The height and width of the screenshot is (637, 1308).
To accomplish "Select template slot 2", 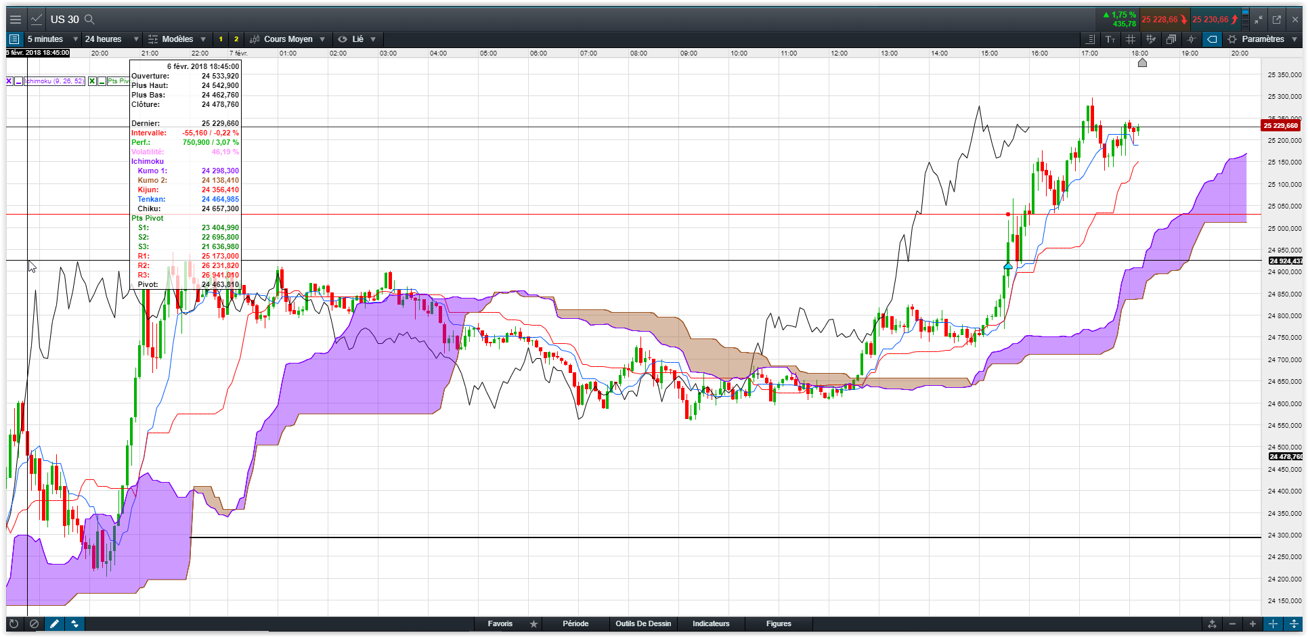I will [236, 39].
